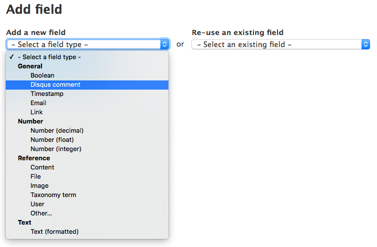This screenshot has width=377, height=247.
Task: Choose File reference option
Action: (87, 176)
